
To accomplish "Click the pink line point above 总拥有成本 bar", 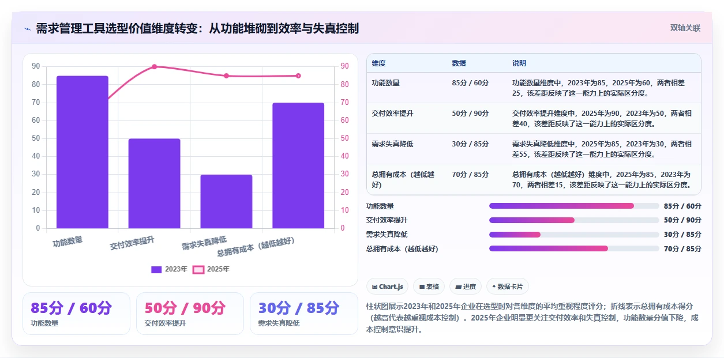I will pos(298,76).
